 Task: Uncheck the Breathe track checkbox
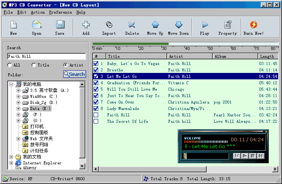coord(96,70)
